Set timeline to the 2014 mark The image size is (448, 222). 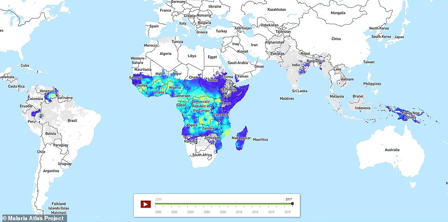coord(272,211)
